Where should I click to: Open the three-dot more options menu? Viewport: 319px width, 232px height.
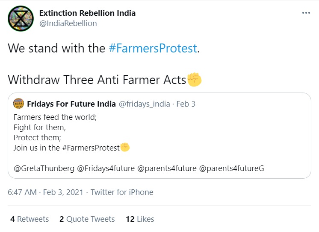click(306, 13)
